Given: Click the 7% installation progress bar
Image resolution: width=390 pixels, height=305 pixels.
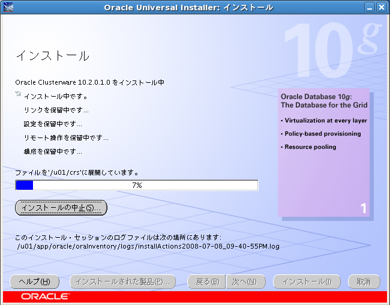Looking at the screenshot, I should (x=137, y=186).
